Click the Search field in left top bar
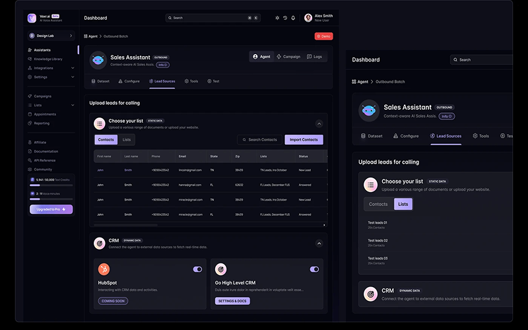Screen dimensions: 528x330 [213, 18]
